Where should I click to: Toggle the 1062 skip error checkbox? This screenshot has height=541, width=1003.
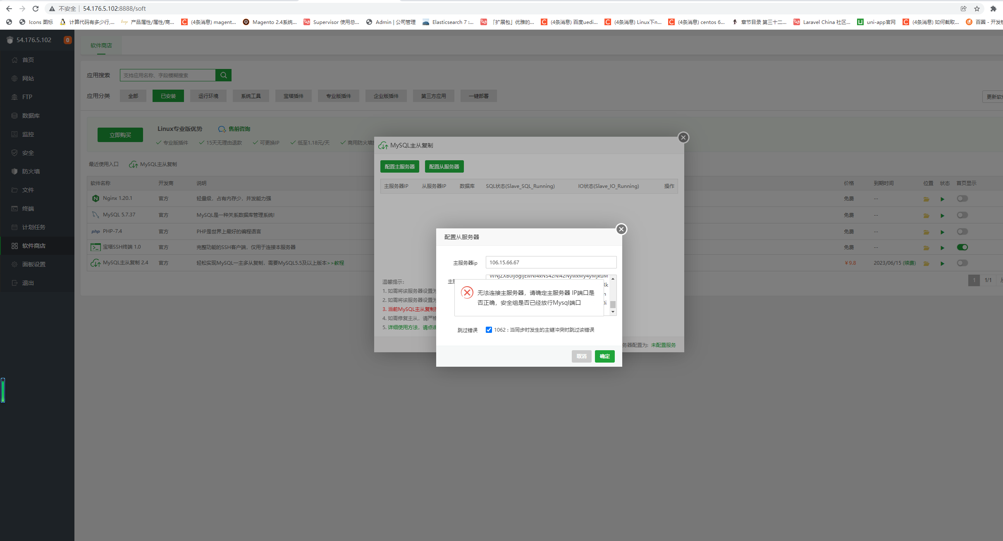(489, 330)
